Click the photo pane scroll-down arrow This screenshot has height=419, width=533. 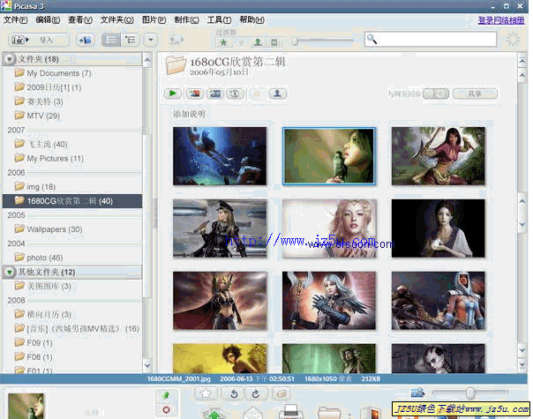pos(522,351)
